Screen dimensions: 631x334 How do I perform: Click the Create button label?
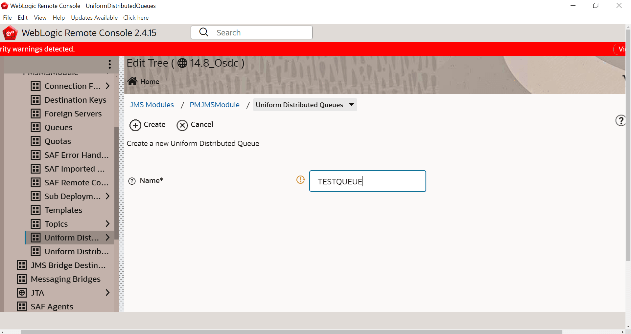point(154,125)
